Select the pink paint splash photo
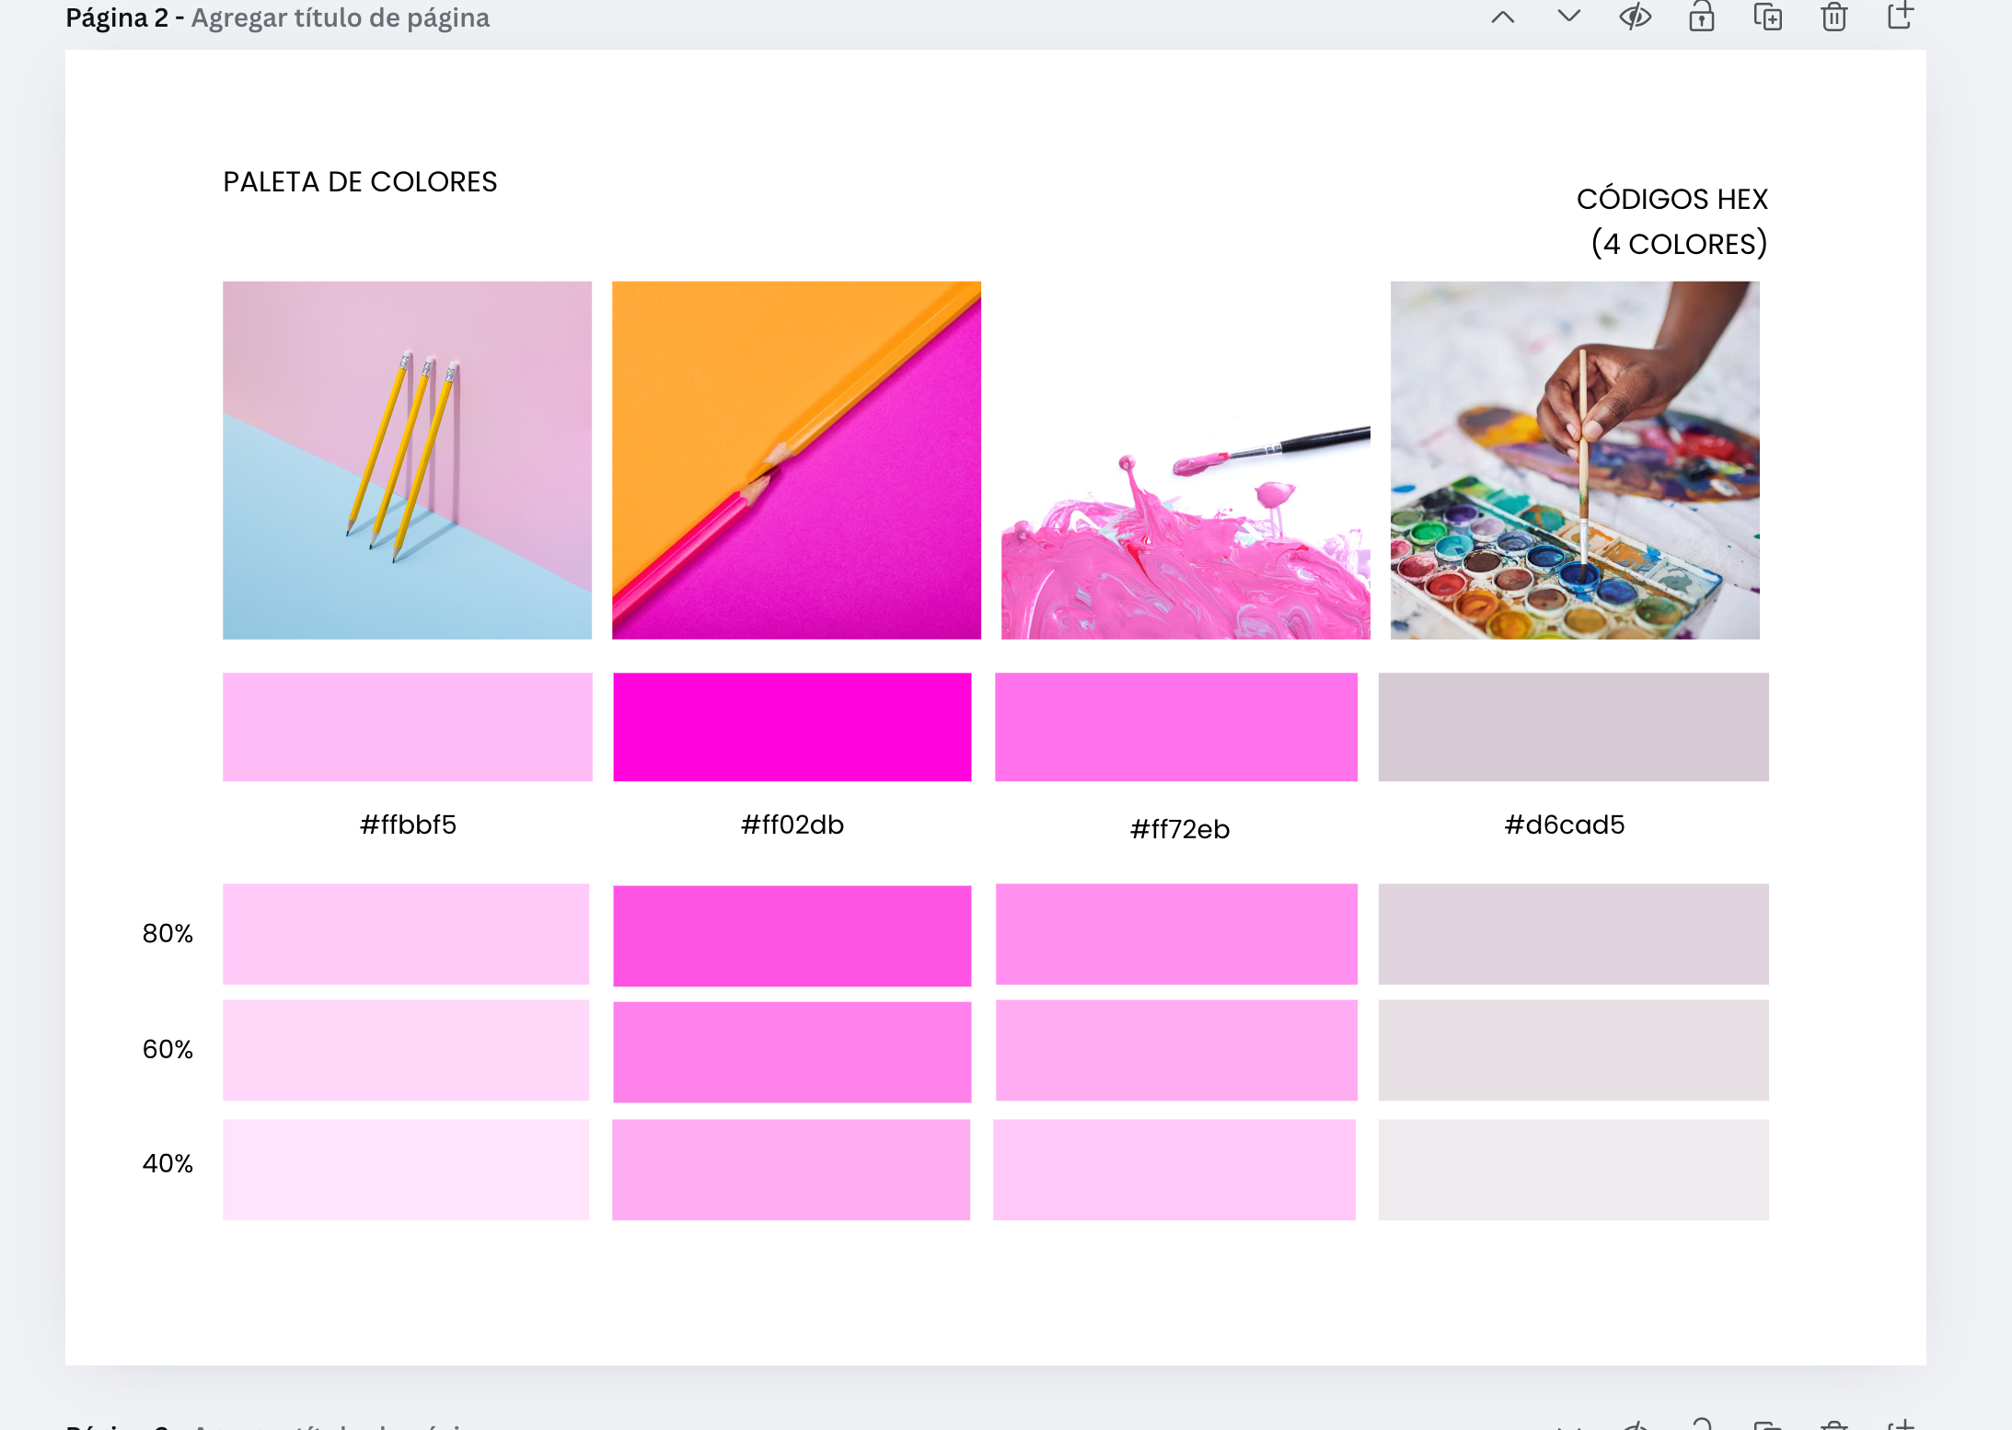 coord(1185,460)
